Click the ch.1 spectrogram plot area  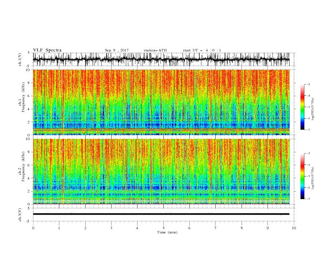click(x=161, y=102)
